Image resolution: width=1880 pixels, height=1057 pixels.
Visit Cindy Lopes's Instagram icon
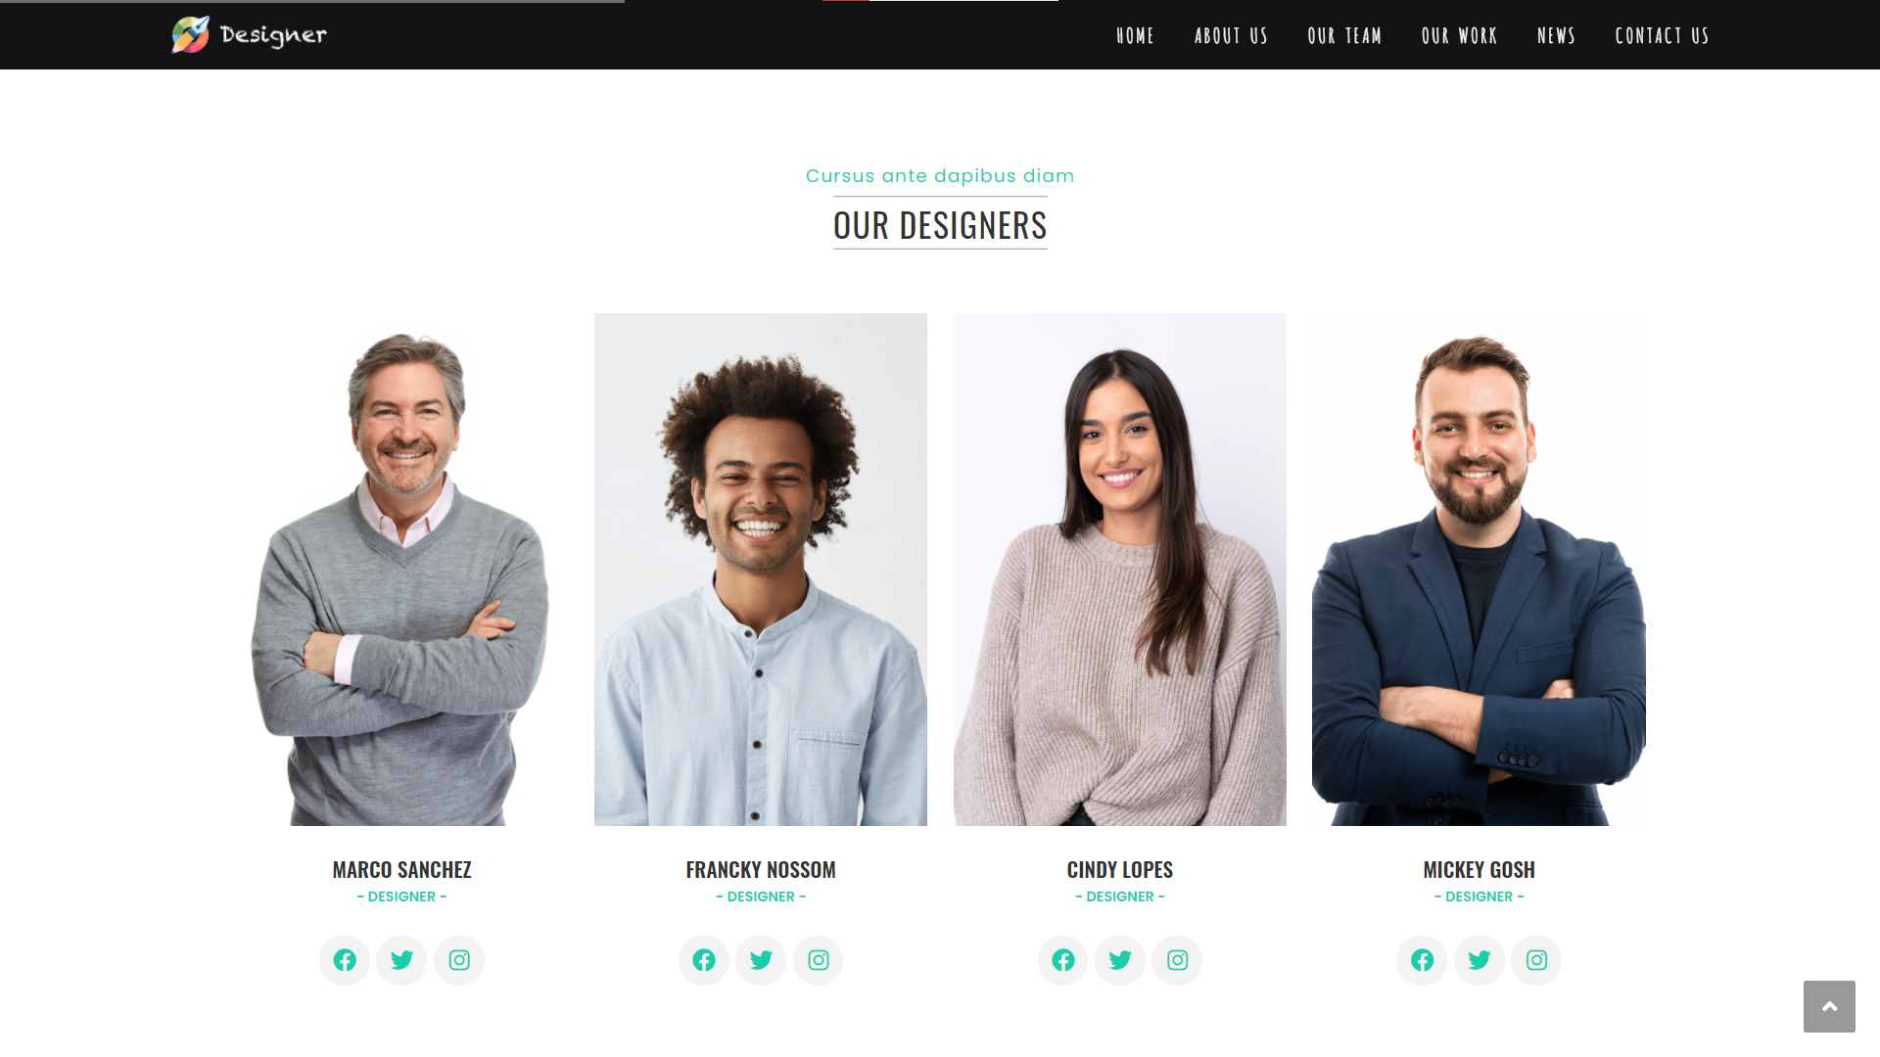pos(1177,960)
